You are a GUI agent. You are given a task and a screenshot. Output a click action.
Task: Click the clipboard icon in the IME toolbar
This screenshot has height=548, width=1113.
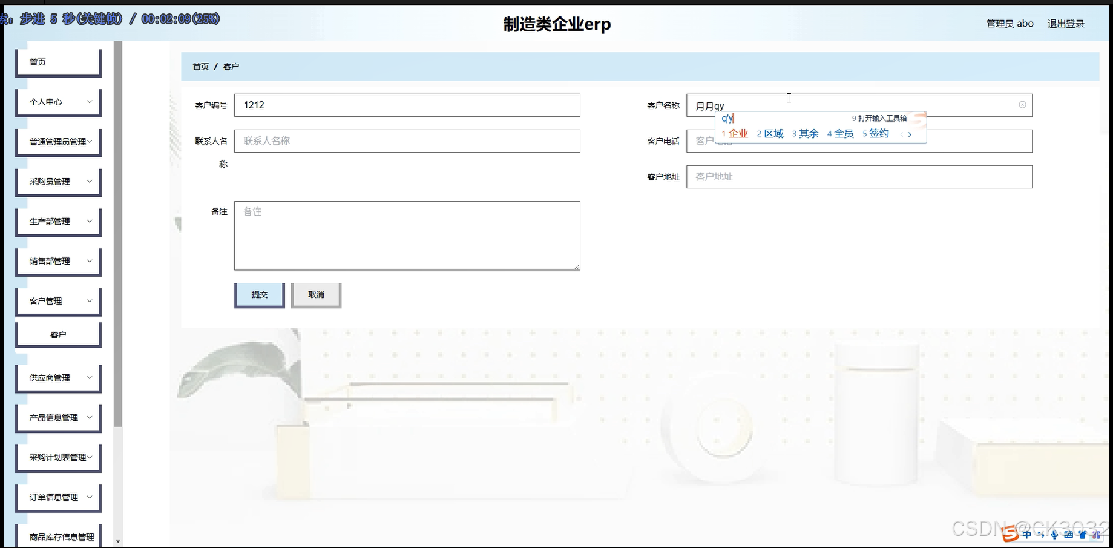pos(1082,535)
